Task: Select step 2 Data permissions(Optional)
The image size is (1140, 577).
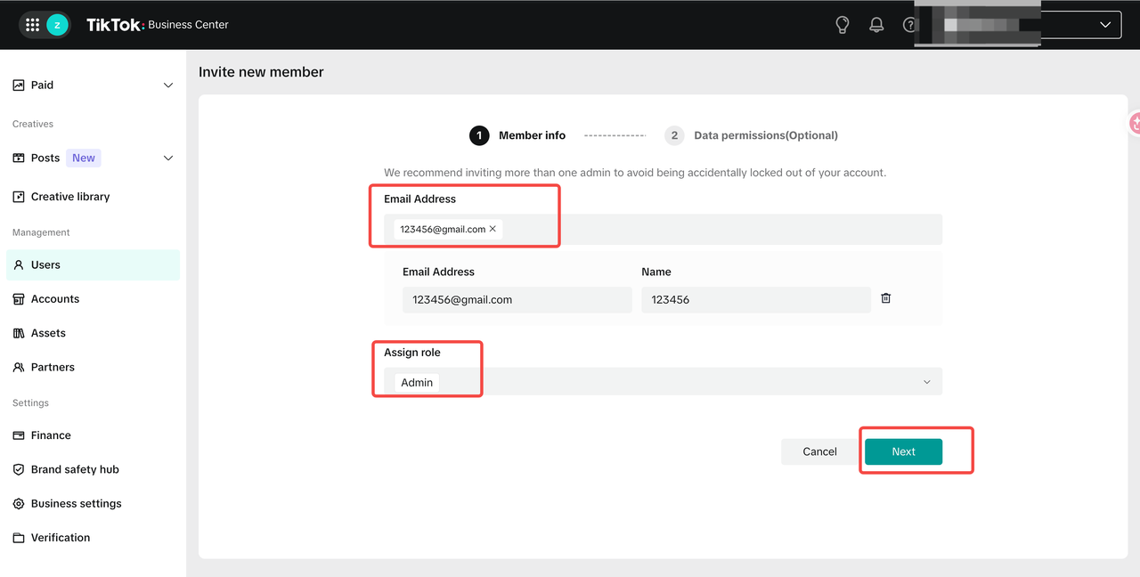Action: coord(751,135)
